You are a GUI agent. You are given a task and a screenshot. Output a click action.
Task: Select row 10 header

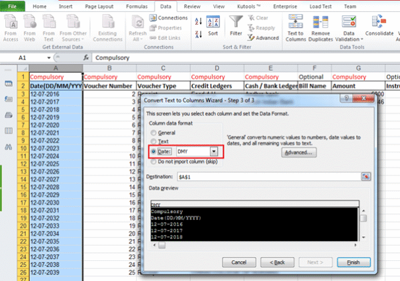coord(23,148)
